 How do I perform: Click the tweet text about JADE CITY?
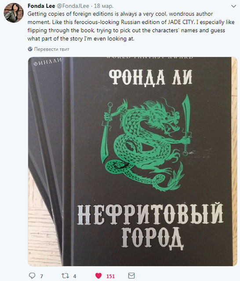(131, 26)
